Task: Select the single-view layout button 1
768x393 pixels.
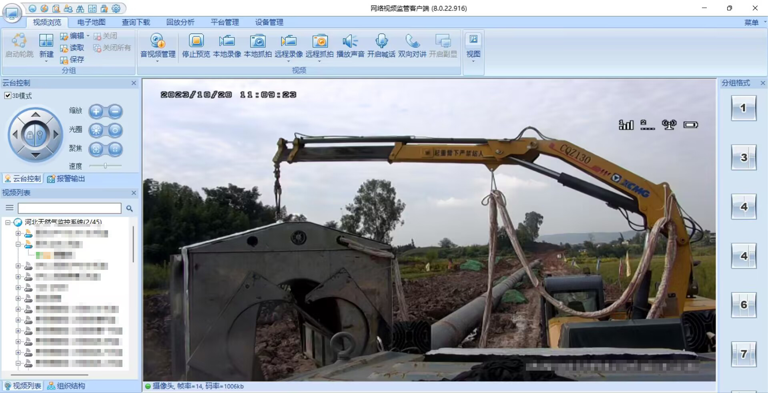Action: coord(744,108)
